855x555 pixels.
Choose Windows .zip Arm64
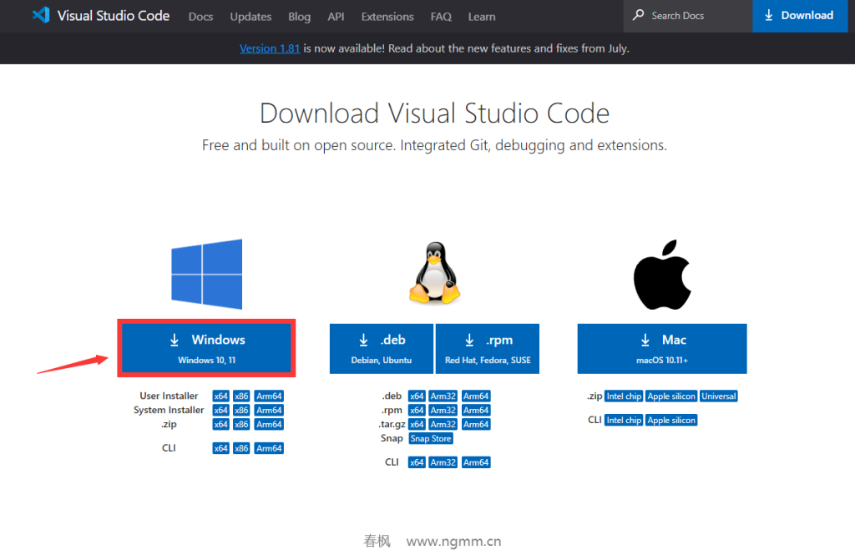(x=270, y=424)
